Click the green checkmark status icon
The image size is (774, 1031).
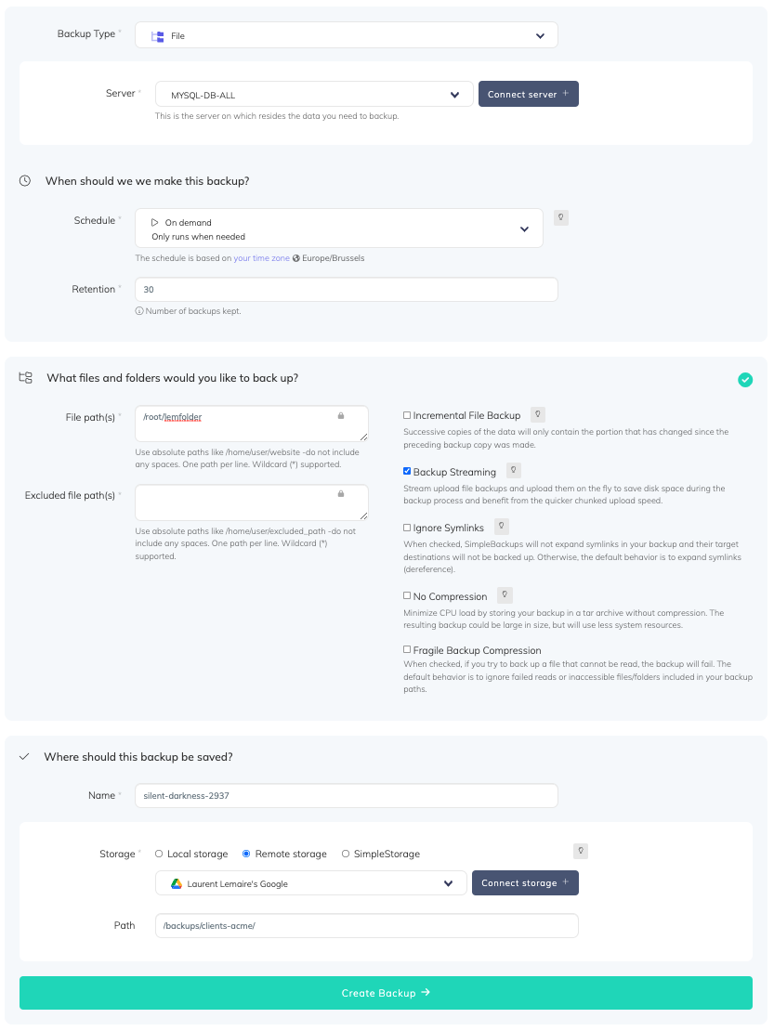[745, 379]
